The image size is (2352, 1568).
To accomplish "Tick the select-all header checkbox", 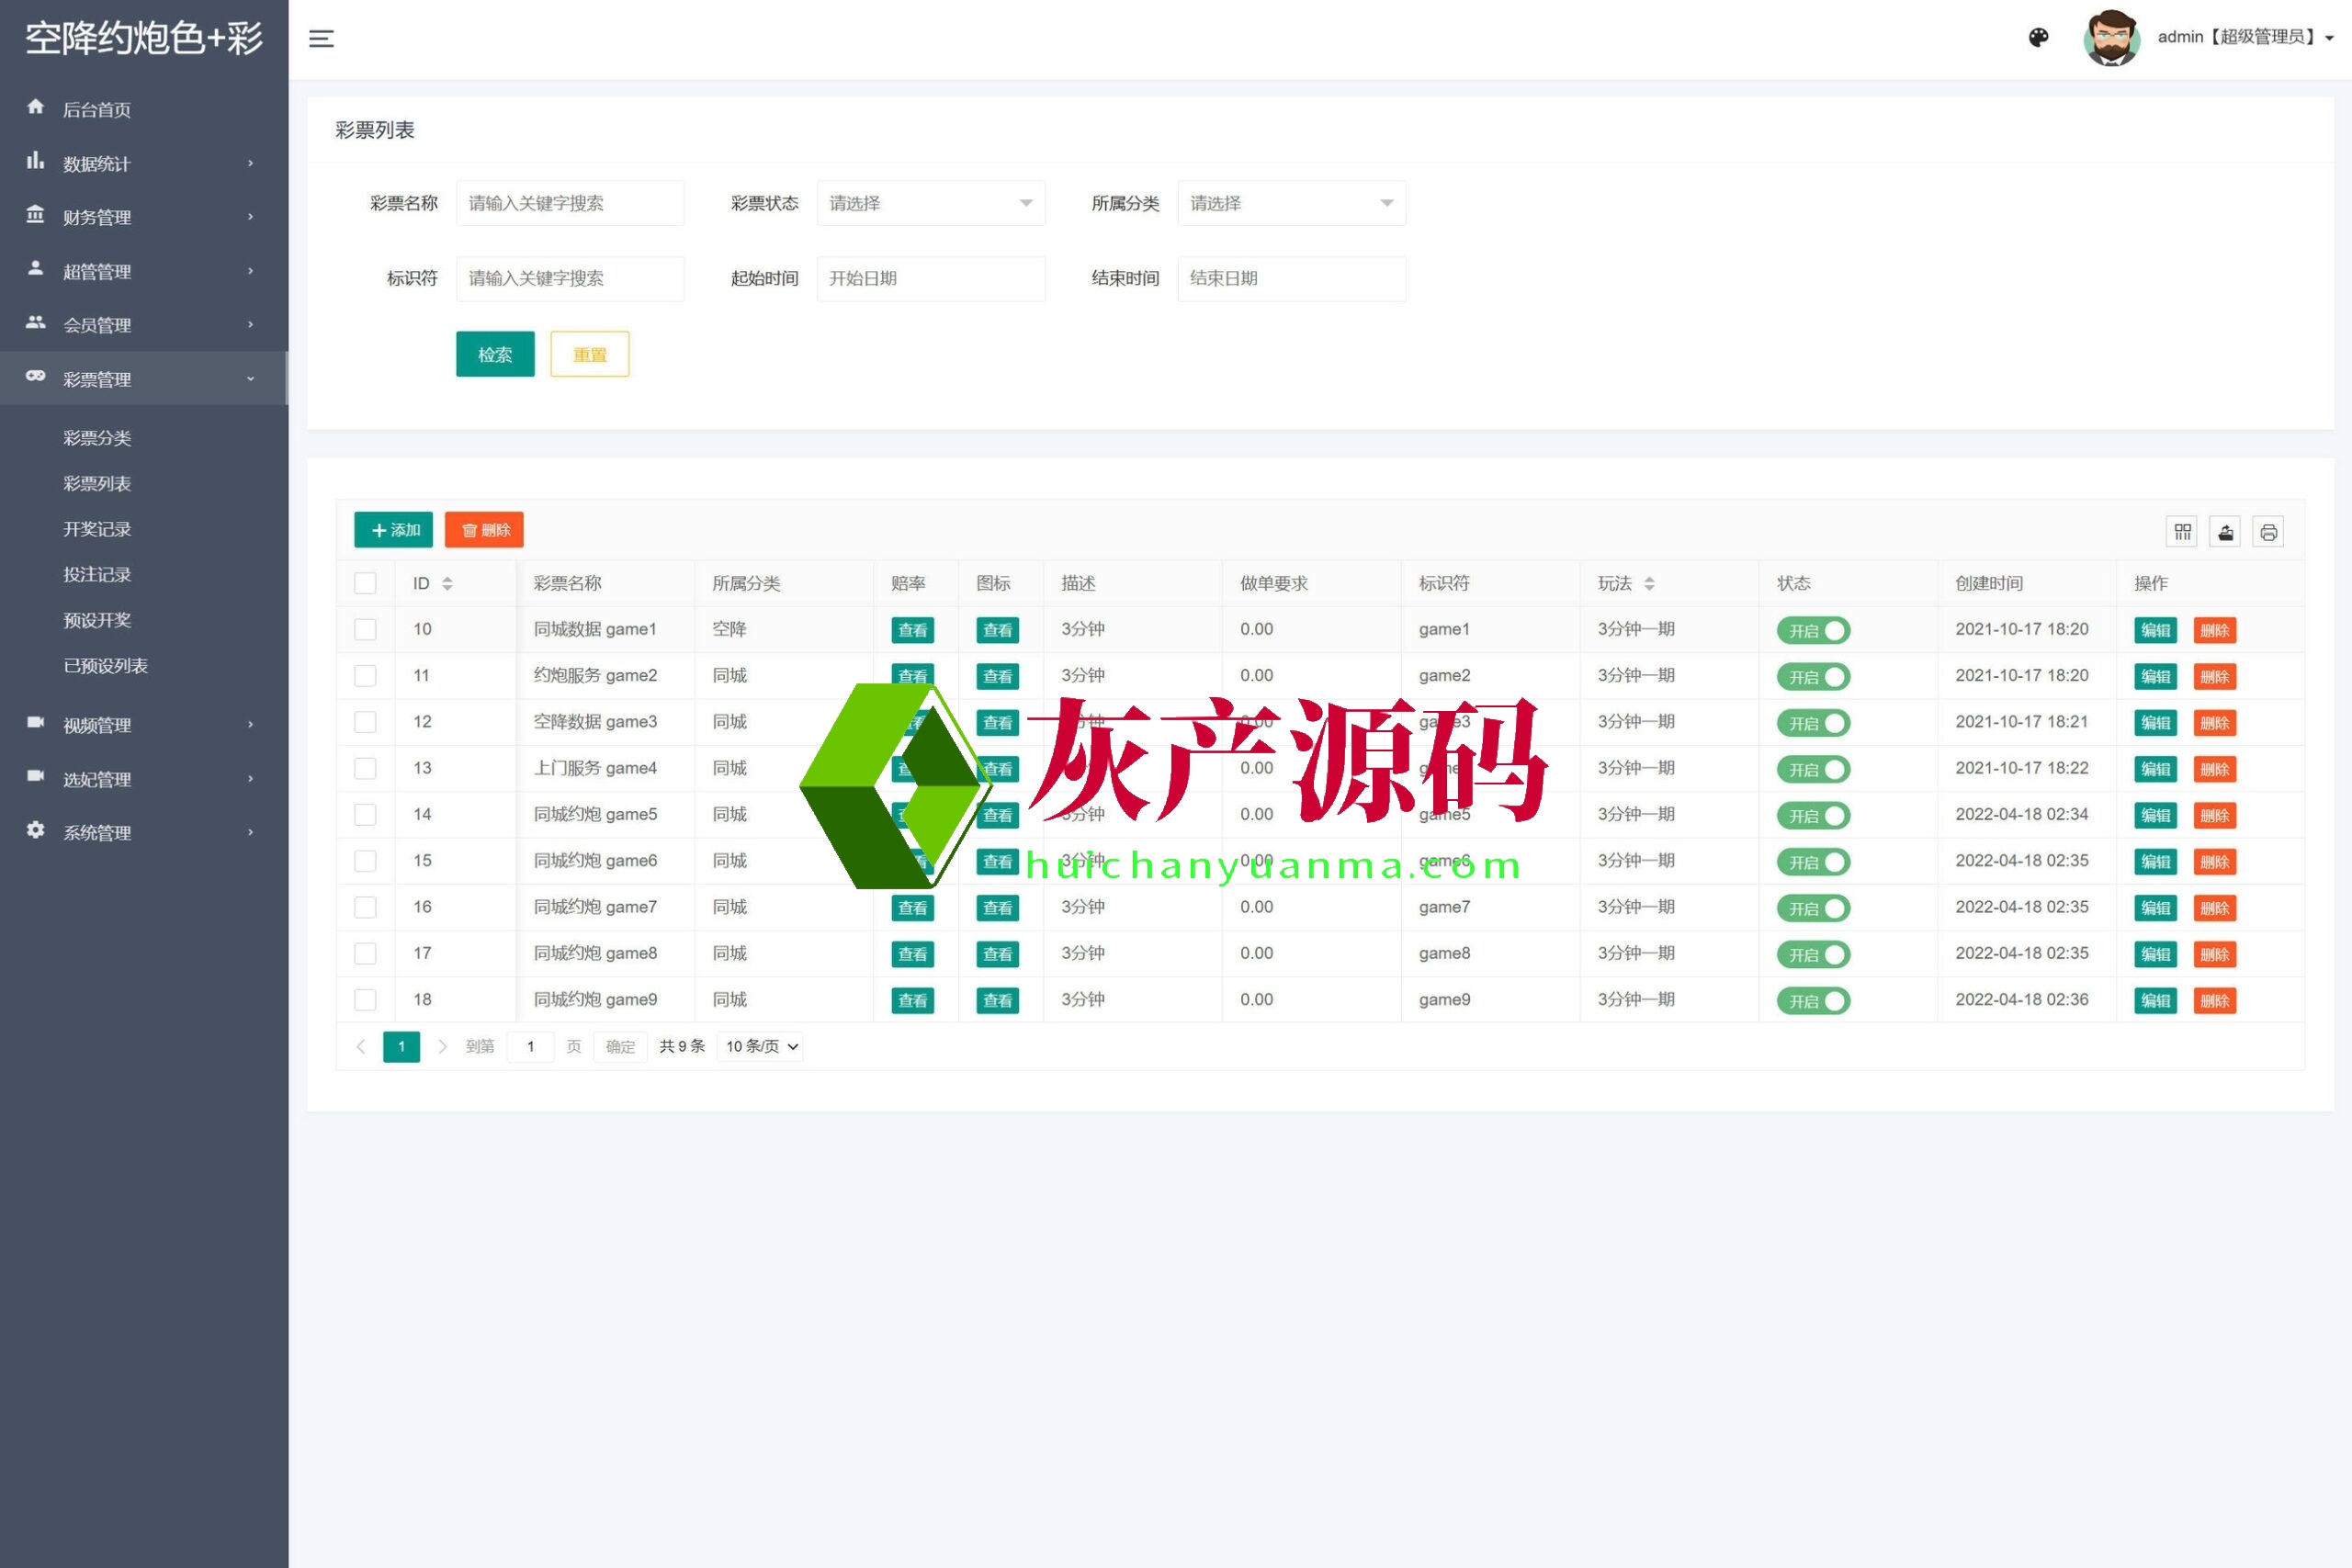I will [x=366, y=584].
